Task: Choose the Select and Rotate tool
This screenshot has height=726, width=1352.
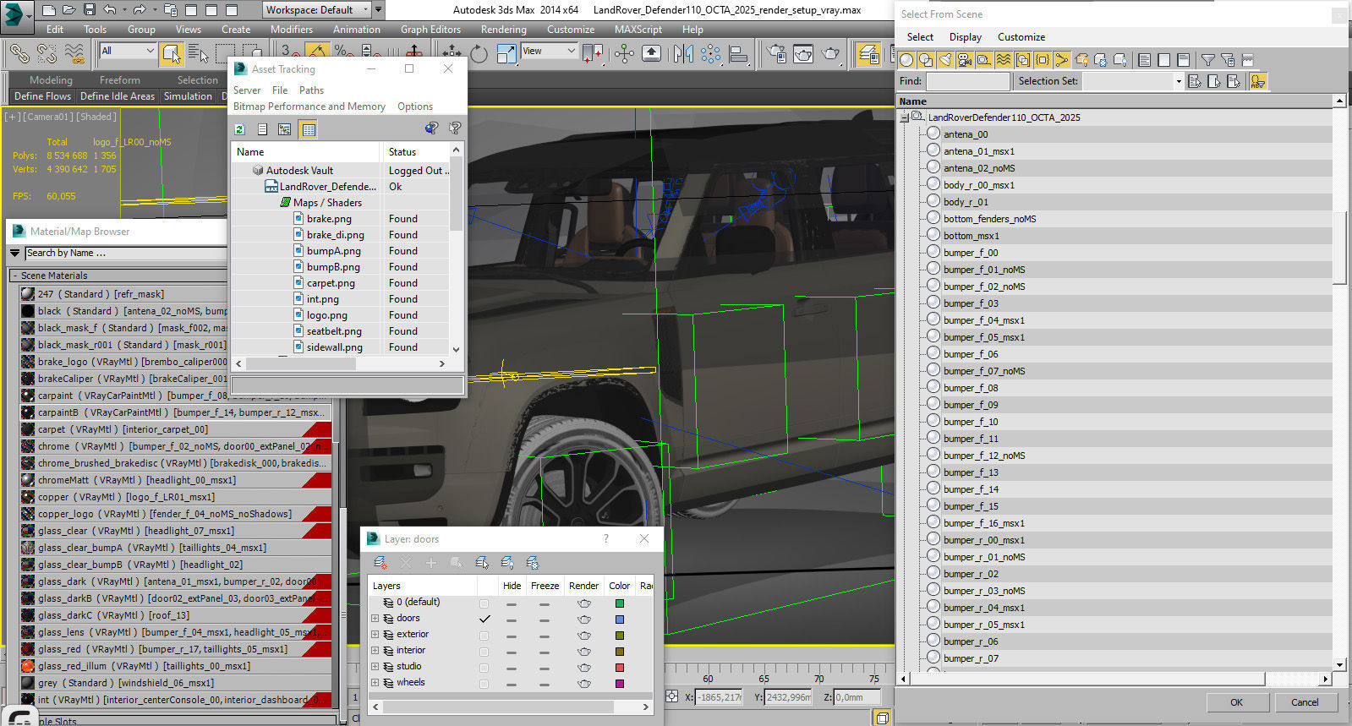Action: tap(479, 54)
